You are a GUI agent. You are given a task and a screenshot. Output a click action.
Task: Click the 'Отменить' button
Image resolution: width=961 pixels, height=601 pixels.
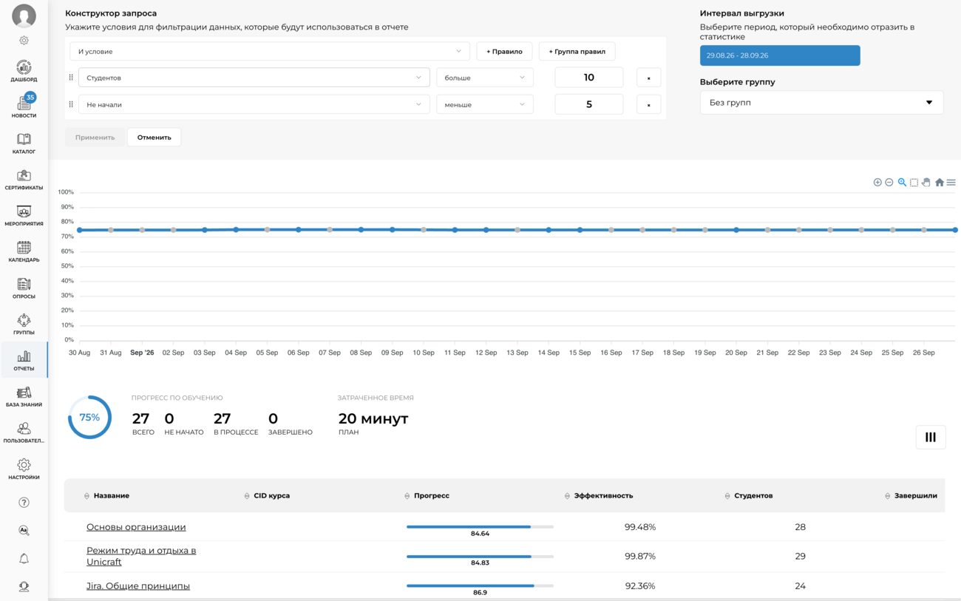click(154, 137)
